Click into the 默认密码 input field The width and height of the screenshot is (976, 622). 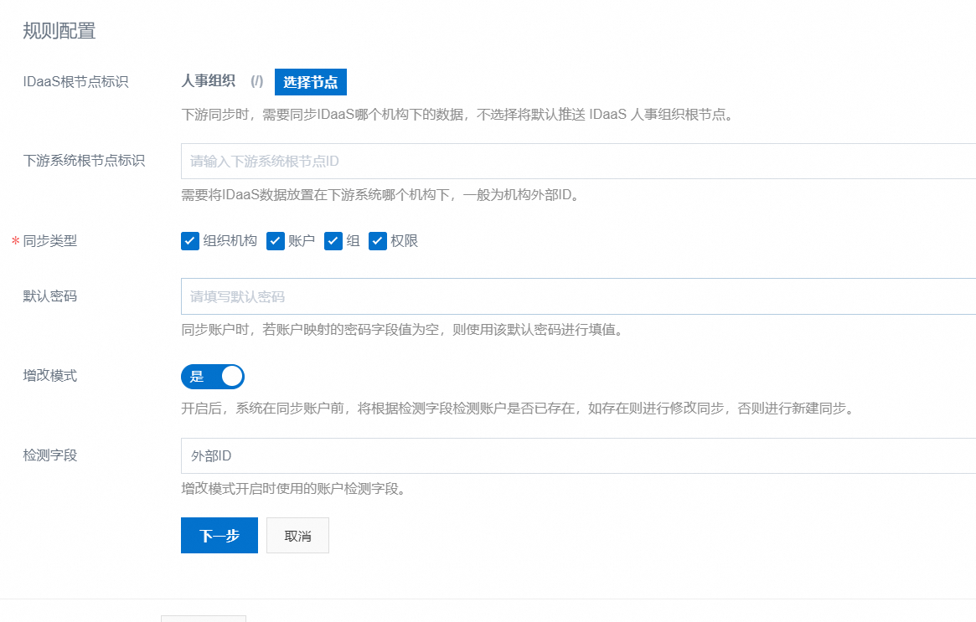(x=578, y=296)
